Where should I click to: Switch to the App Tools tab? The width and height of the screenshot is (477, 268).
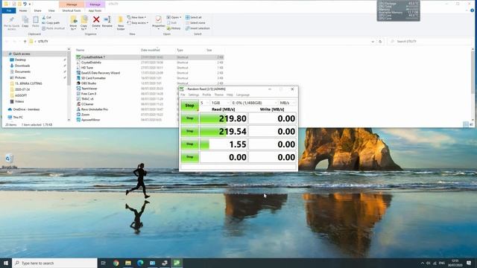(95, 10)
